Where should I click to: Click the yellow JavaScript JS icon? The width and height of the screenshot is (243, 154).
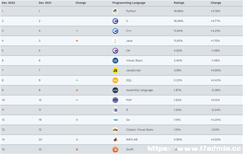click(x=115, y=71)
